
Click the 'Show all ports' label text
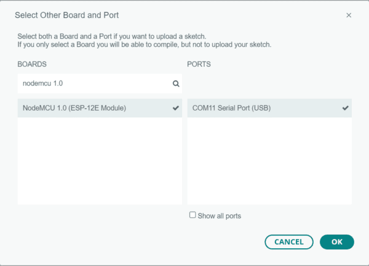point(220,216)
